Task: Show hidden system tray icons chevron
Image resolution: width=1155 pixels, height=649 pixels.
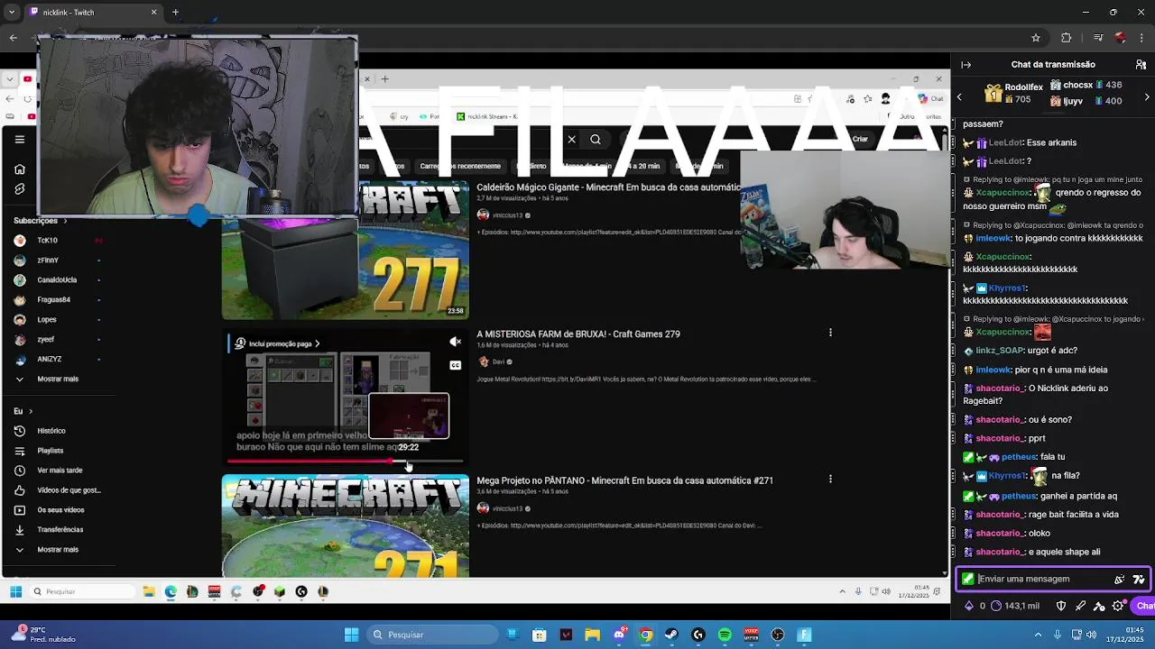Action: click(1038, 635)
